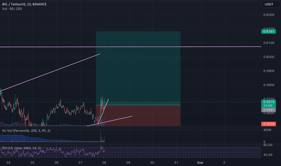Click the 0.5509 stop-loss price label
This screenshot has height=166, width=281.
268,124
